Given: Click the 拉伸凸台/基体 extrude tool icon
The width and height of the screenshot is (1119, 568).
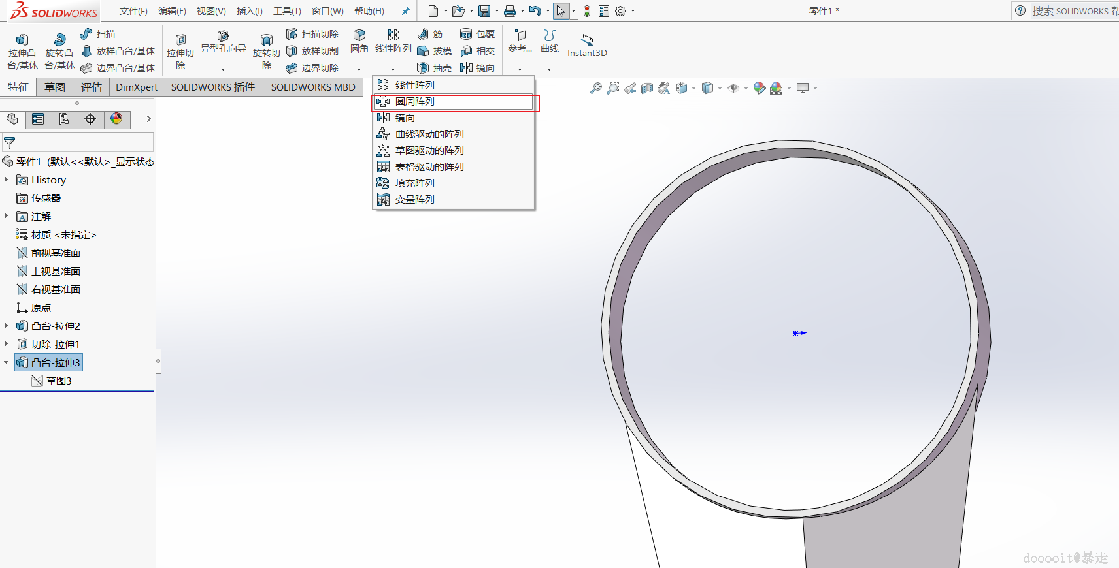Looking at the screenshot, I should (22, 40).
